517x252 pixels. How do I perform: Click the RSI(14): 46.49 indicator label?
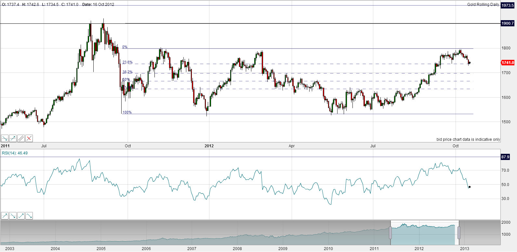point(15,153)
